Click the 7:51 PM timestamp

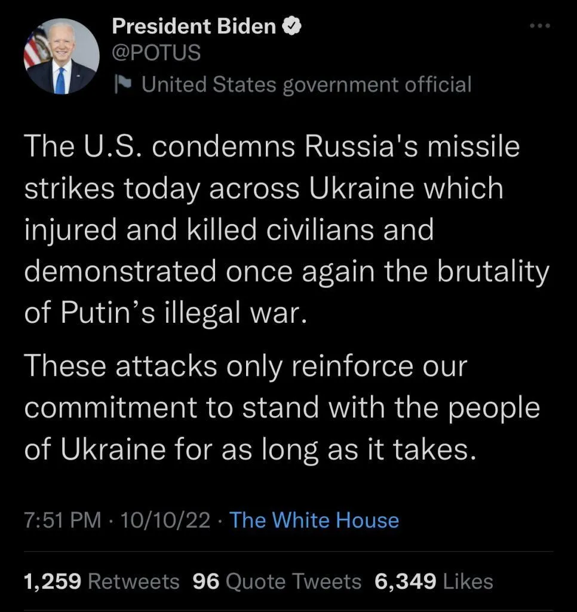click(x=63, y=520)
